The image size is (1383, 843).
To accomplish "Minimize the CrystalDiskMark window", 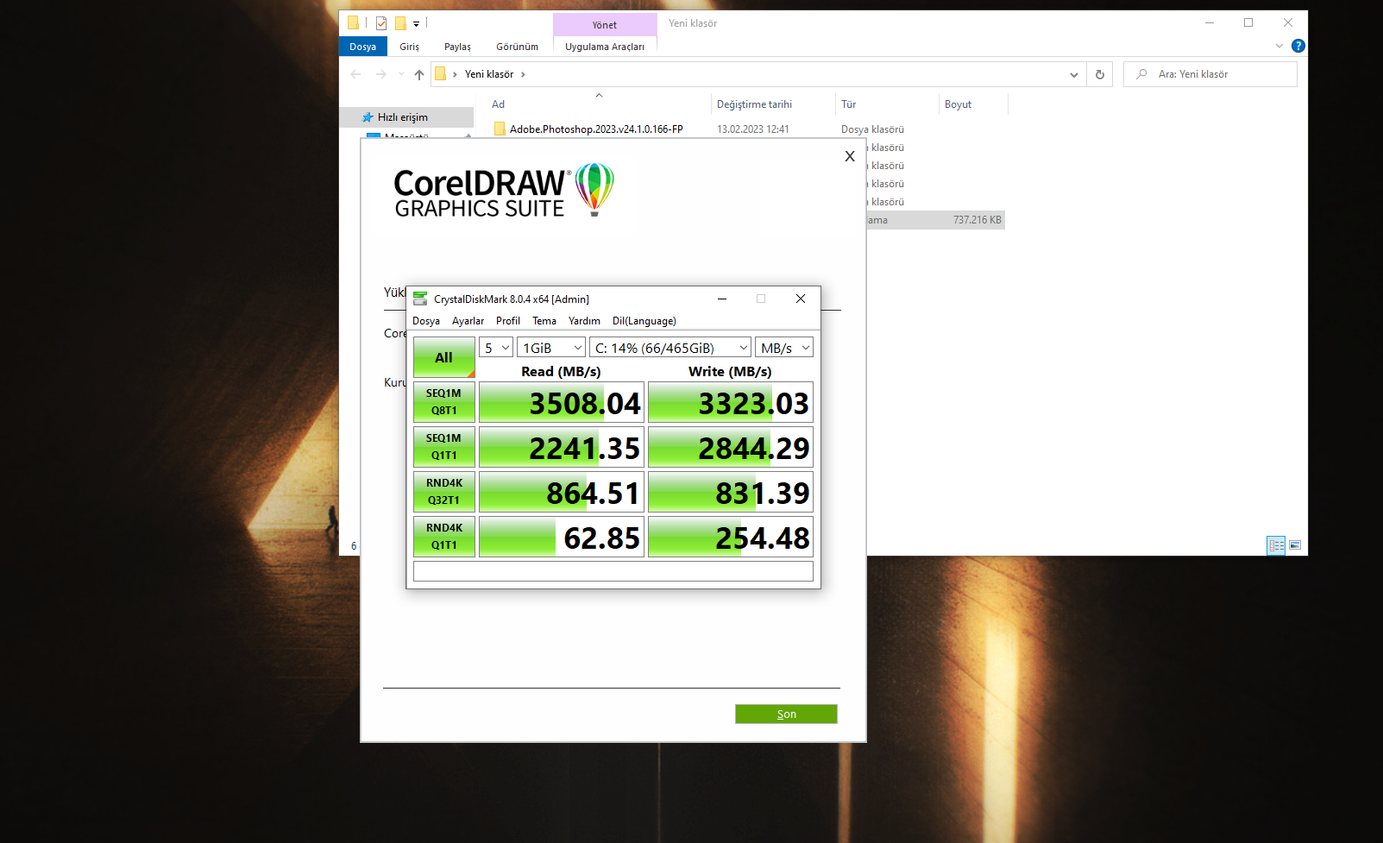I will [722, 299].
